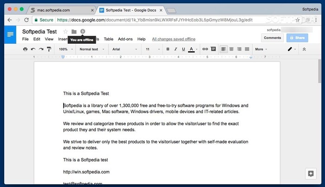Image resolution: width=325 pixels, height=187 pixels.
Task: Open a new browser tab
Action: (171, 10)
